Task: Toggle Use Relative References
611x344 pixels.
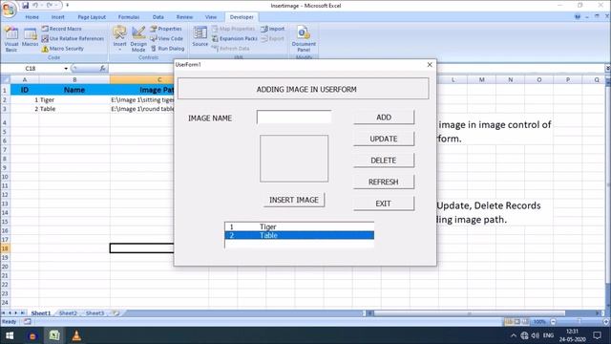Action: (73, 38)
